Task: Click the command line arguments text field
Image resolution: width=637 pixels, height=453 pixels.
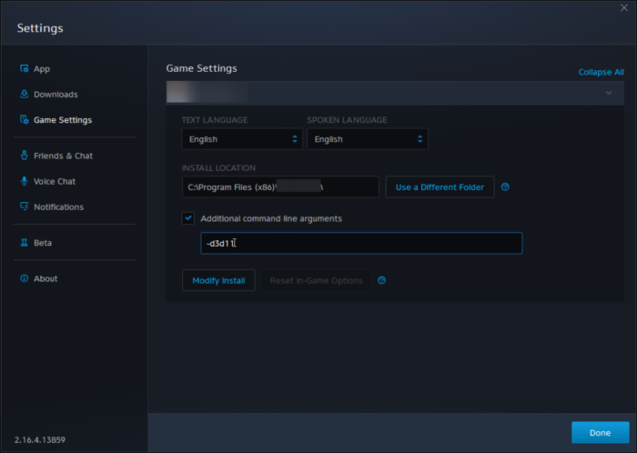Action: click(x=361, y=243)
